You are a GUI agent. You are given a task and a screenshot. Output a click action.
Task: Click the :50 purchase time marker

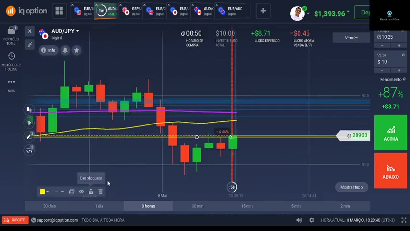[232, 187]
